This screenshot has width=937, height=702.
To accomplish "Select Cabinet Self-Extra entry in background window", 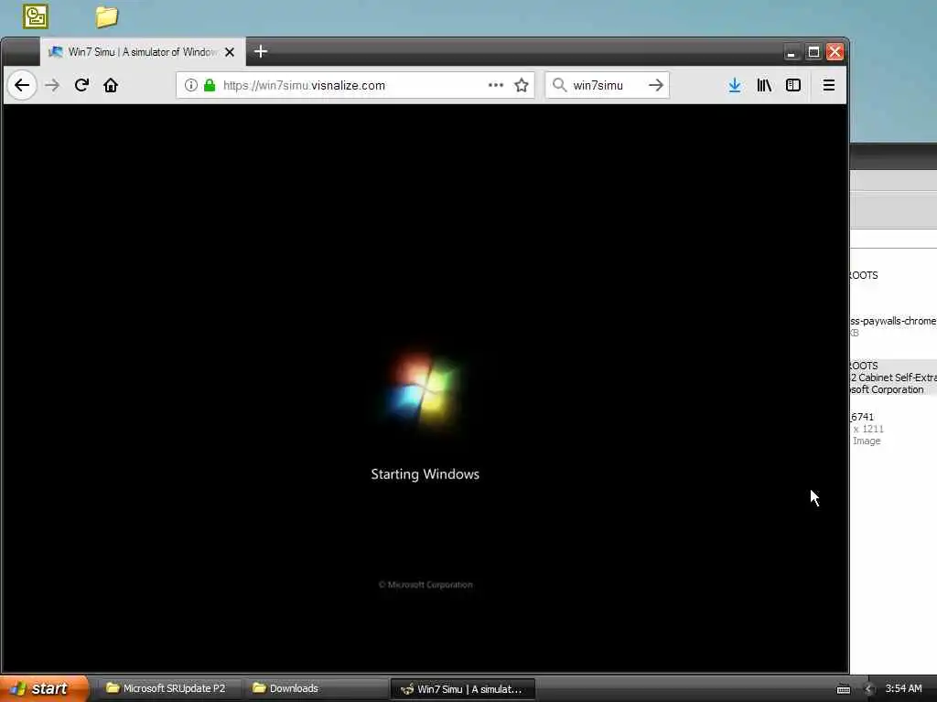I will coord(893,378).
